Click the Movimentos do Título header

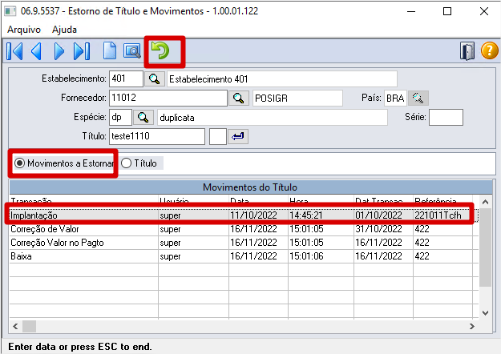250,187
